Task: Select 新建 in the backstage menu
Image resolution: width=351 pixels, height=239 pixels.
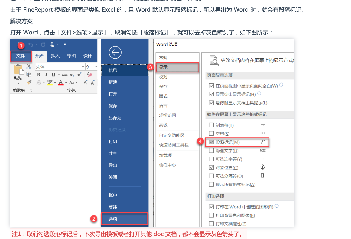Action: click(125, 82)
